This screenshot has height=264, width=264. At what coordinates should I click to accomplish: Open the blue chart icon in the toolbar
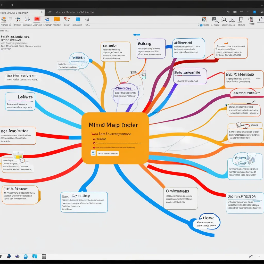47,19
